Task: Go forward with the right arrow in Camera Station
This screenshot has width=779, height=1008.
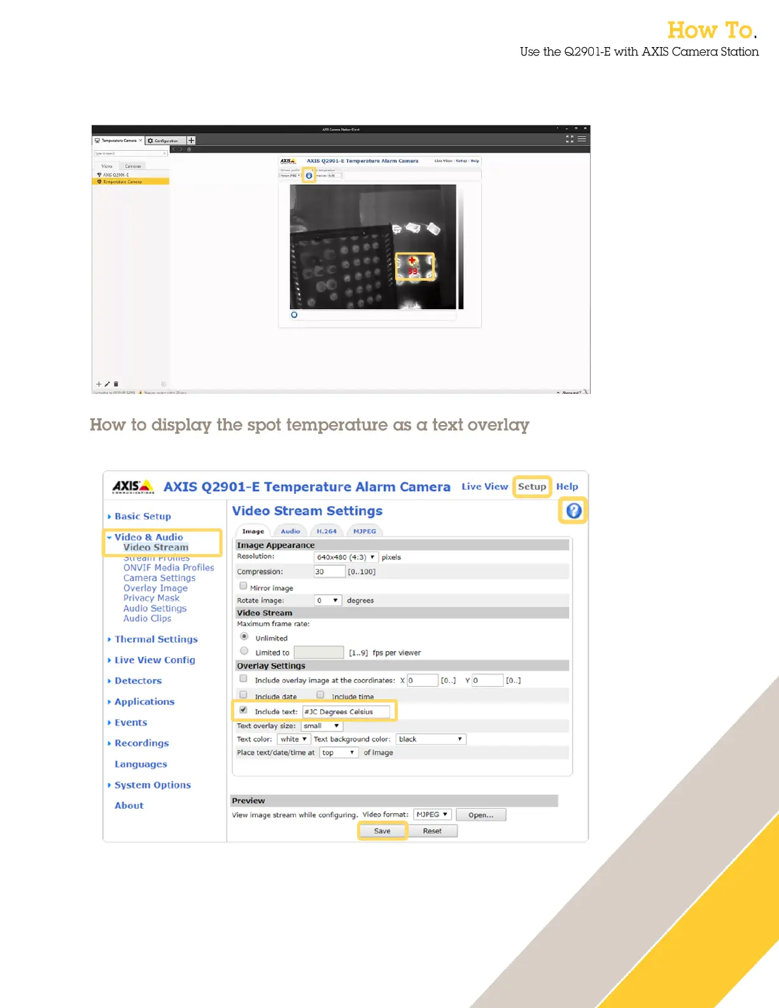Action: tap(181, 150)
